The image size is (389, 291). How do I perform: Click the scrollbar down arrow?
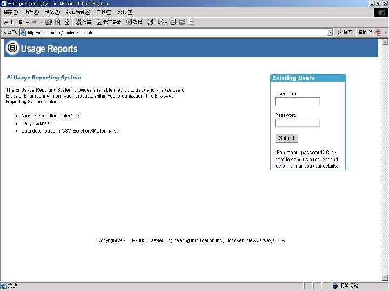[x=385, y=278]
